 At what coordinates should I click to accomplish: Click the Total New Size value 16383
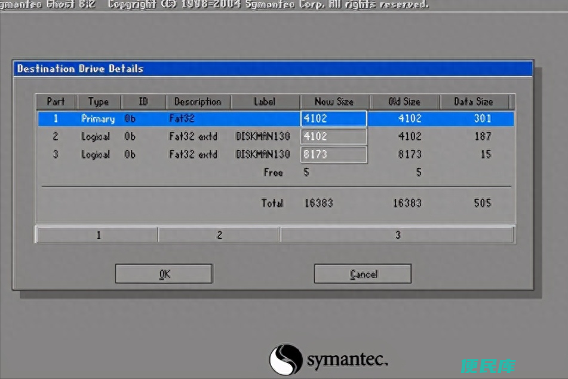318,203
